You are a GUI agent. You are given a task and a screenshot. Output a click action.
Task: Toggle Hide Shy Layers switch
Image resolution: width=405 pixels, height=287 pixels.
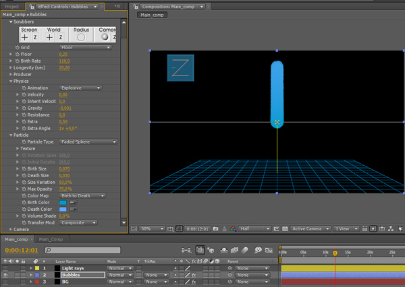coord(224,250)
